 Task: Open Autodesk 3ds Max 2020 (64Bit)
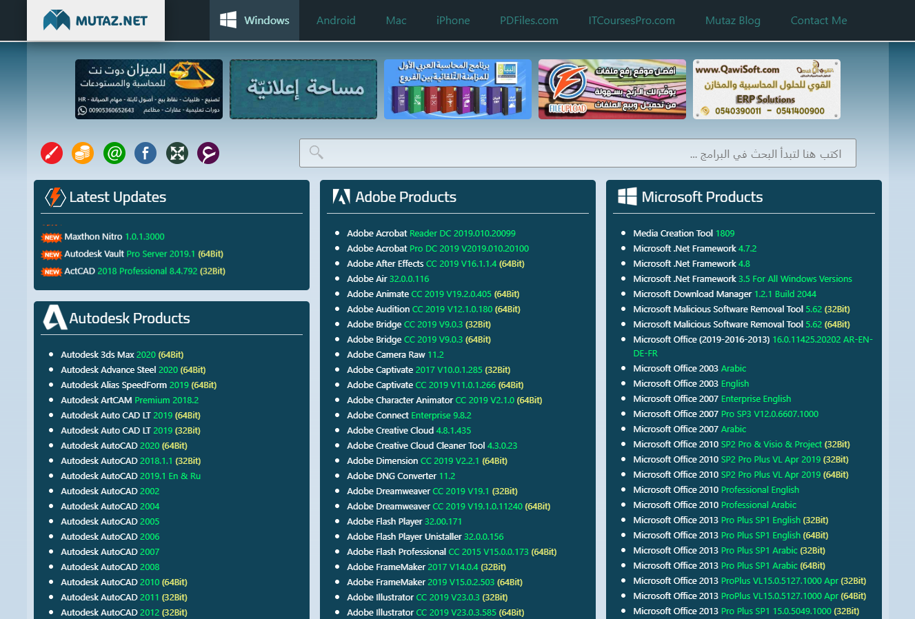tap(122, 354)
